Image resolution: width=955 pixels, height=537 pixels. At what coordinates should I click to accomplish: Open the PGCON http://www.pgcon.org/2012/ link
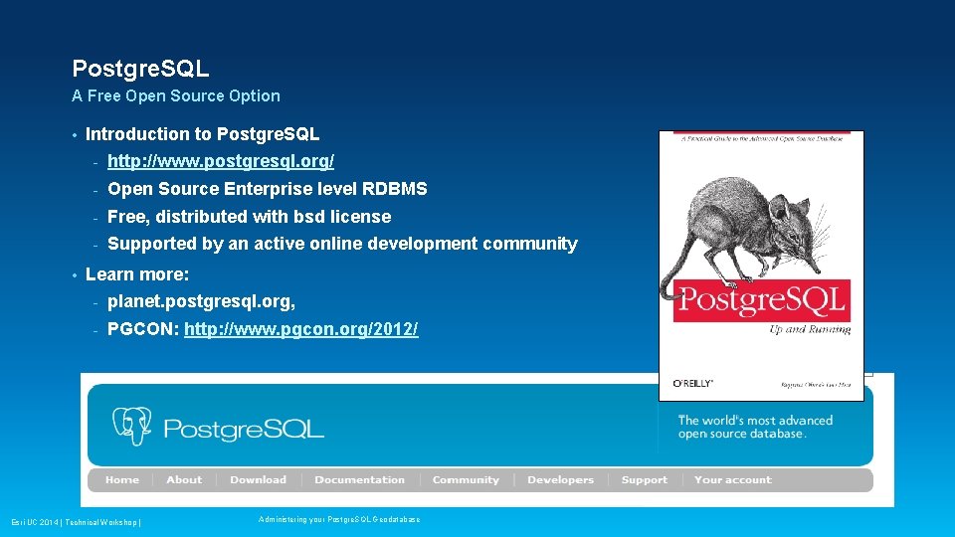[x=300, y=329]
